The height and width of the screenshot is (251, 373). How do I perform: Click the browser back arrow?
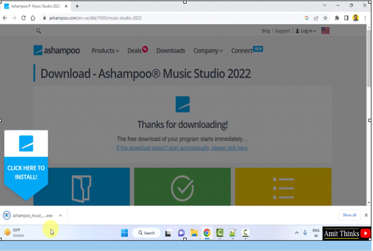click(5, 18)
